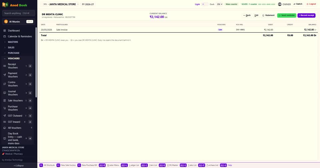Open the AI Munim assistant button
Image resolution: width=320 pixels, height=168 pixels.
tap(19, 22)
